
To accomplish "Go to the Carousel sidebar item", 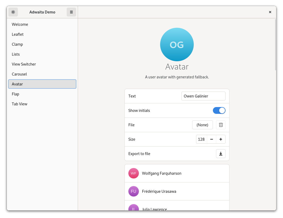I will 19,74.
